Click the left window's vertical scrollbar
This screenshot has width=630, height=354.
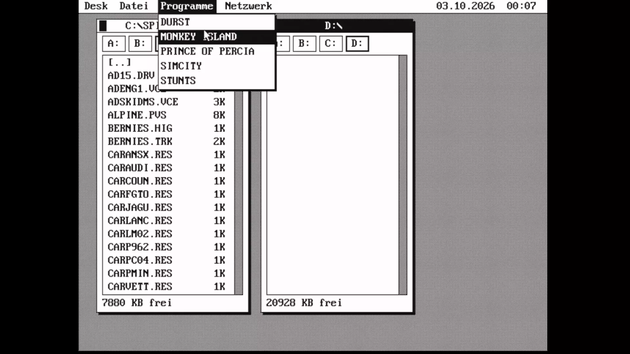(x=239, y=193)
